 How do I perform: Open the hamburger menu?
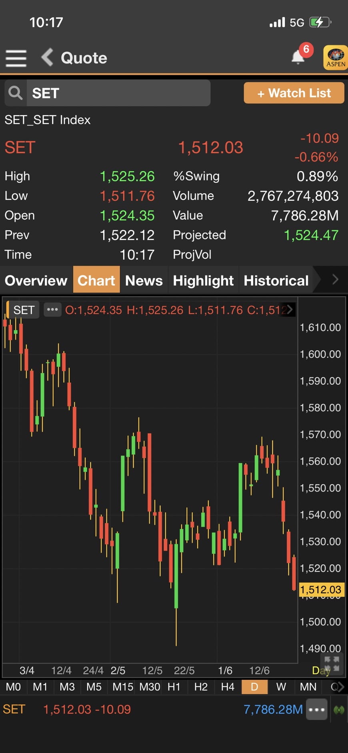click(16, 58)
